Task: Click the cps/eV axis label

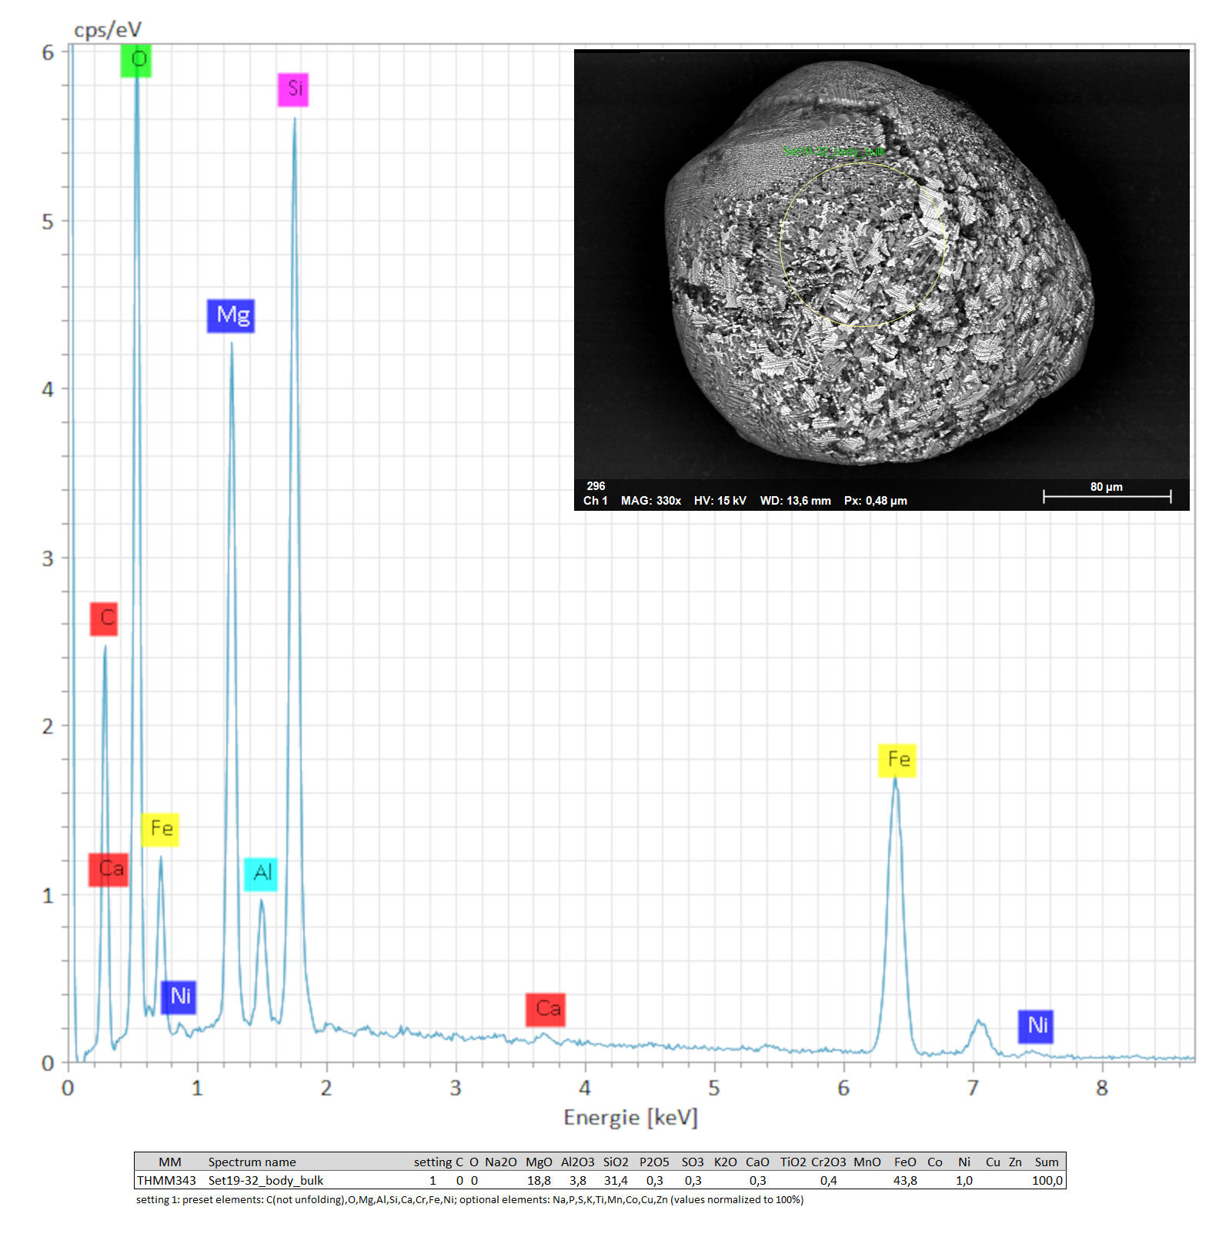Action: click(108, 30)
